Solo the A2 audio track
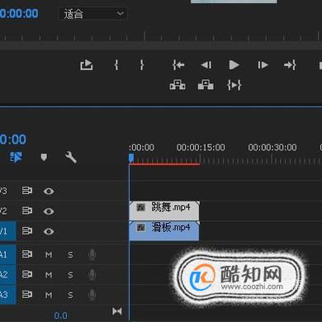The width and height of the screenshot is (322, 322). 70,275
